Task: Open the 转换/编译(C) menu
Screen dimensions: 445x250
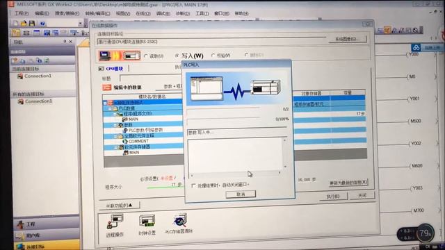Action: point(97,13)
